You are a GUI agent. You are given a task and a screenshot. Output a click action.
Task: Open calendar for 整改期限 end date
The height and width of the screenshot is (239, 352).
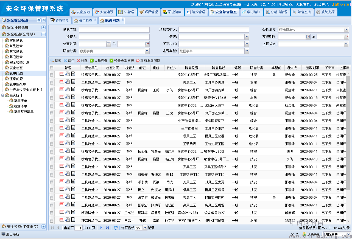click(x=347, y=37)
